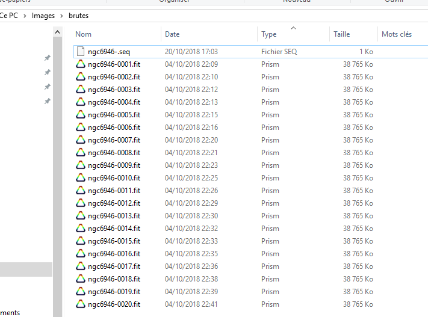This screenshot has width=428, height=317.
Task: Click the ngc6946-.seq file icon
Action: pyautogui.click(x=81, y=51)
